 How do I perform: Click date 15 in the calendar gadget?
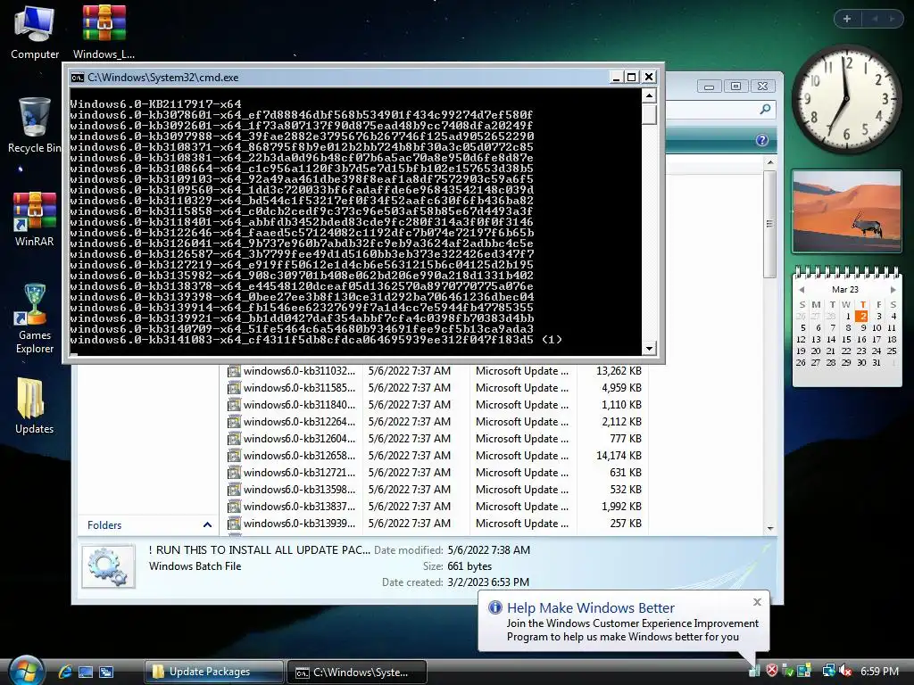coord(846,339)
